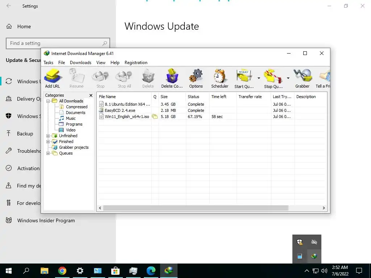
Task: Open the Registration menu
Action: pos(136,63)
